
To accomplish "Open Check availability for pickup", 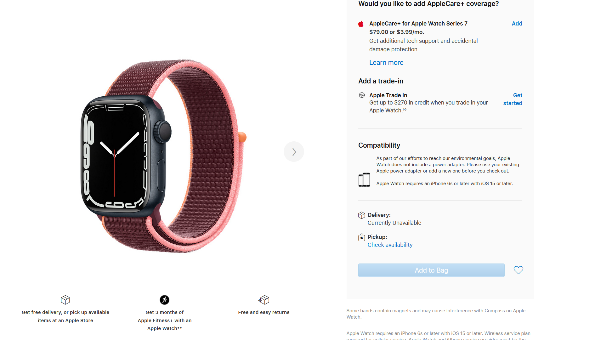I will click(x=390, y=245).
